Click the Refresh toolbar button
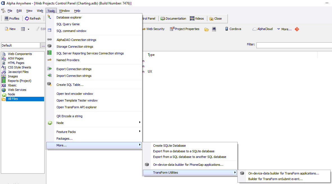 coord(33,19)
